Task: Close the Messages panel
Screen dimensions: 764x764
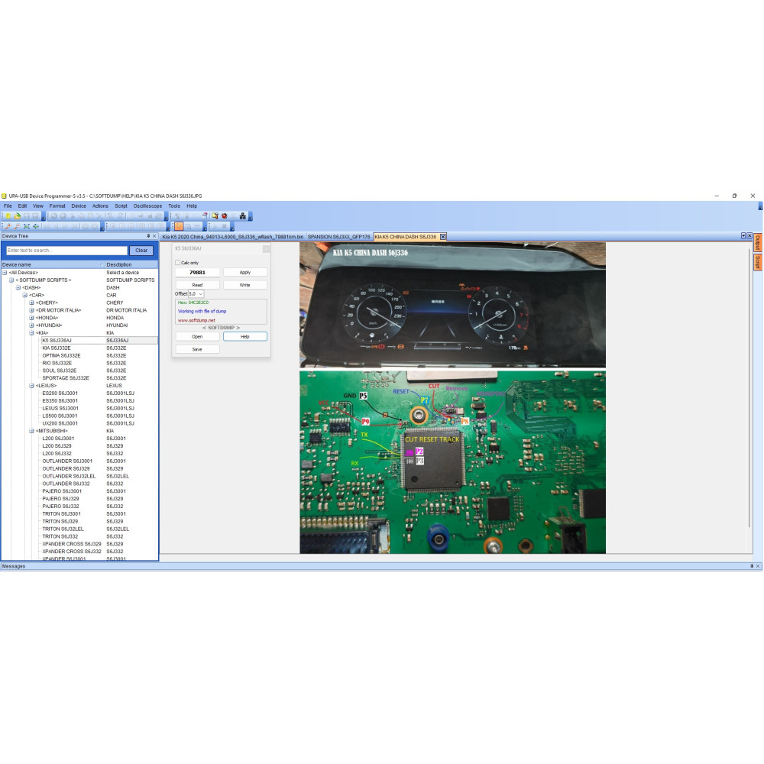Action: (758, 566)
